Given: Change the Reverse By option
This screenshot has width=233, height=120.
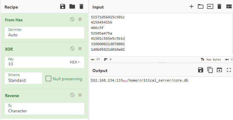Looking at the screenshot, I should (44, 109).
